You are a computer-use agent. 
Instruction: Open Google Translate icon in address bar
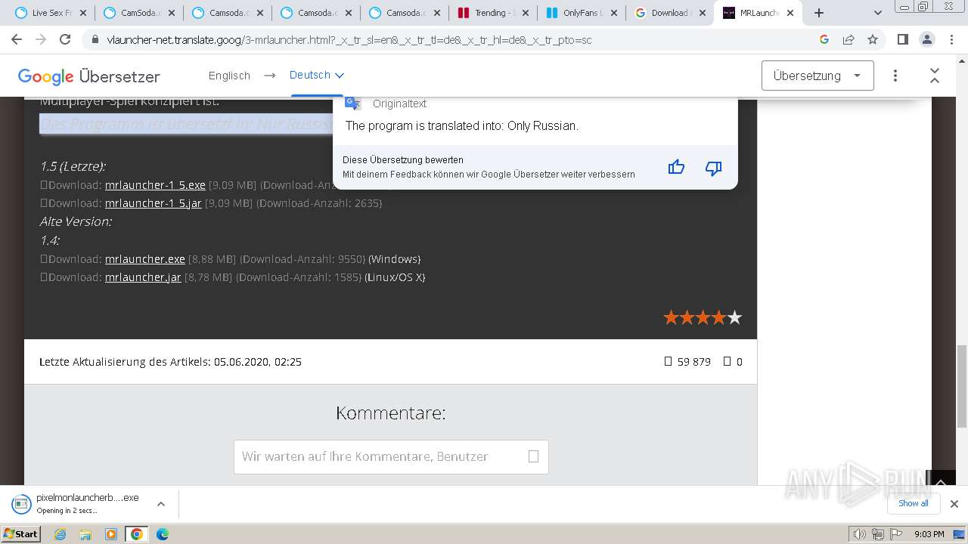point(824,39)
